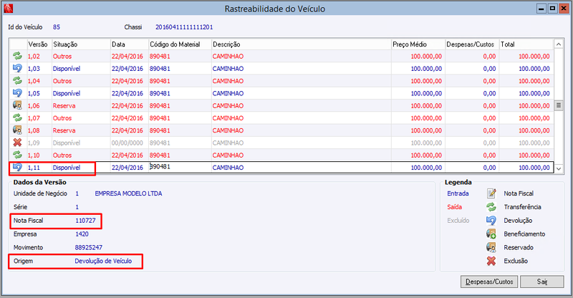The width and height of the screenshot is (573, 298).
Task: Click the return icon in row 1,05
Action: click(17, 93)
